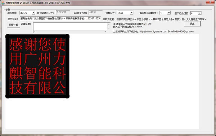Click the 点阵型号 label
Screen dimensions: 216x136
click(12, 13)
